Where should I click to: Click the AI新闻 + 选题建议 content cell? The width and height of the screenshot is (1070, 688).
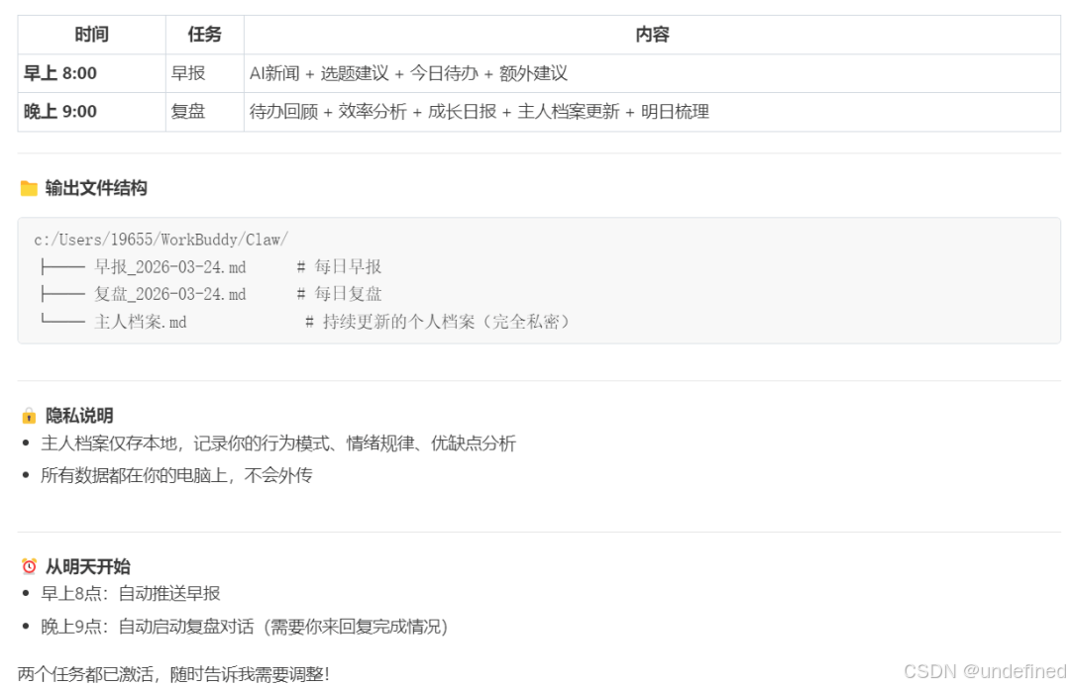[x=652, y=73]
